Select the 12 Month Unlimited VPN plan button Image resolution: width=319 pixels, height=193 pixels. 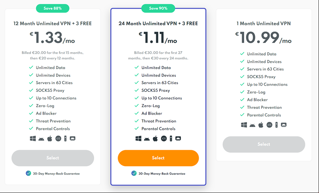53,158
